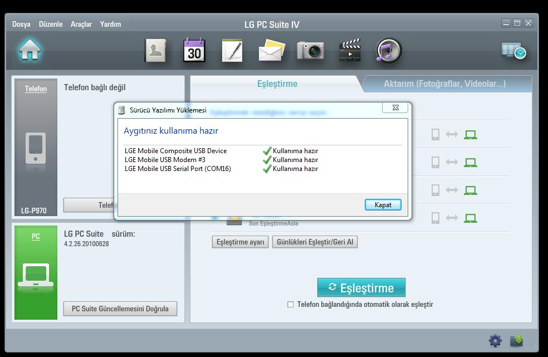Click the LG-P970 model label
The height and width of the screenshot is (357, 548).
point(33,211)
